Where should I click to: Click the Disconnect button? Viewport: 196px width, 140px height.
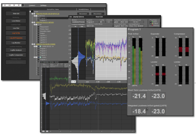tap(98, 14)
